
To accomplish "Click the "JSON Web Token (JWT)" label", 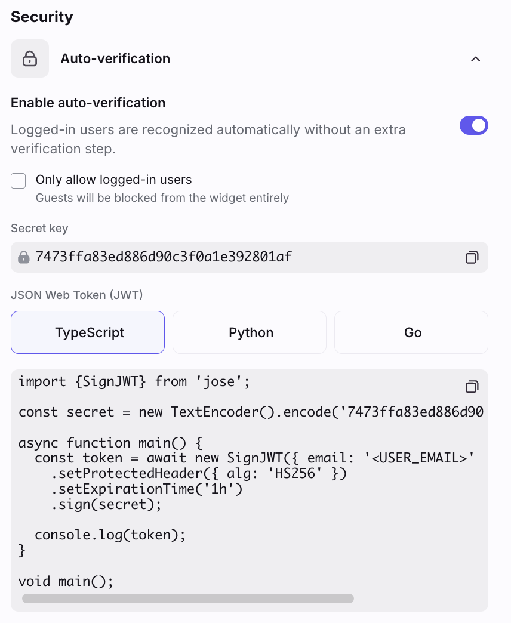I will click(77, 294).
